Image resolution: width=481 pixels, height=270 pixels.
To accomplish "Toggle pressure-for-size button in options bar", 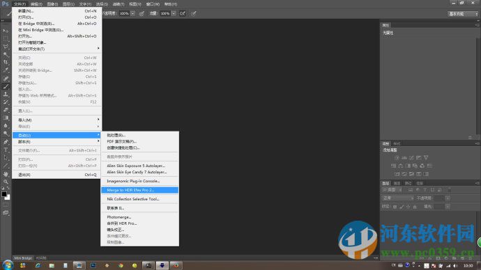I will (194, 13).
